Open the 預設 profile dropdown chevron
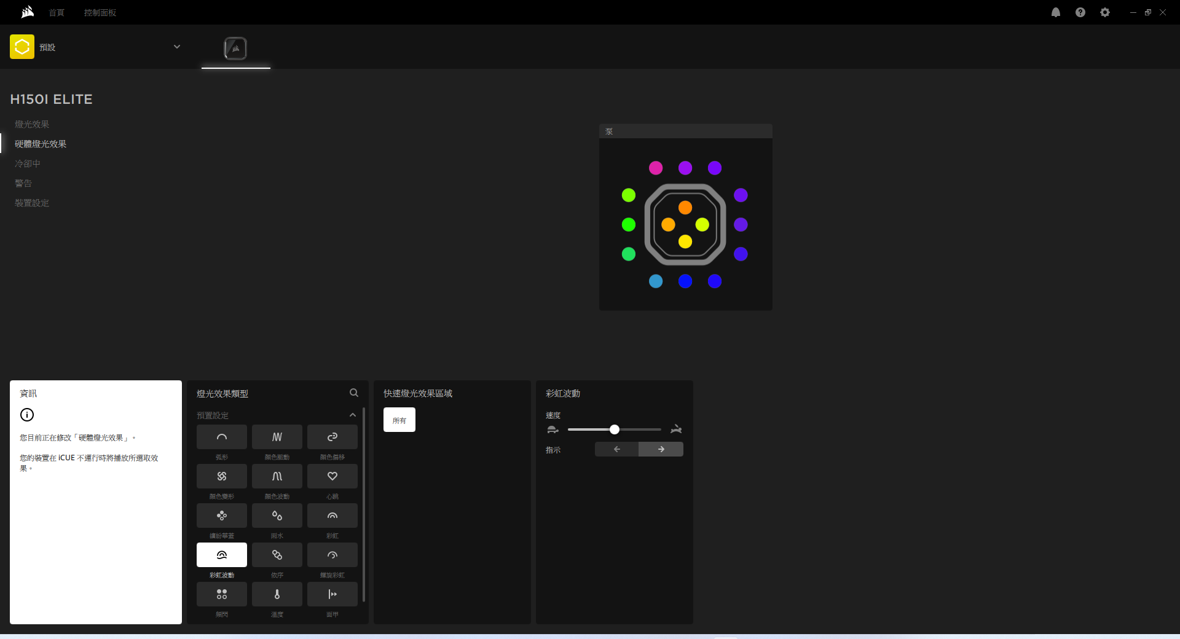1180x639 pixels. click(177, 47)
